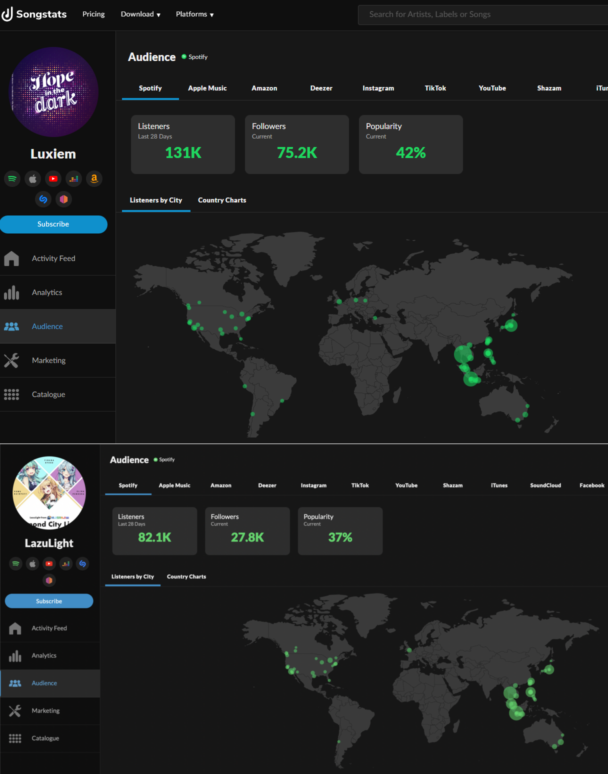Open Luxiem's Shazam icon
This screenshot has height=774, width=608.
pyautogui.click(x=43, y=199)
